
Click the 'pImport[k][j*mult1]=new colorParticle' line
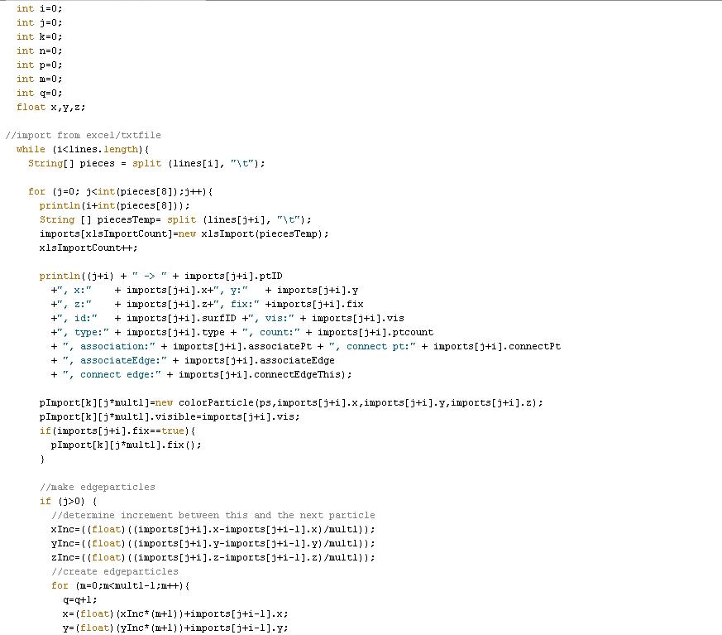click(x=291, y=402)
